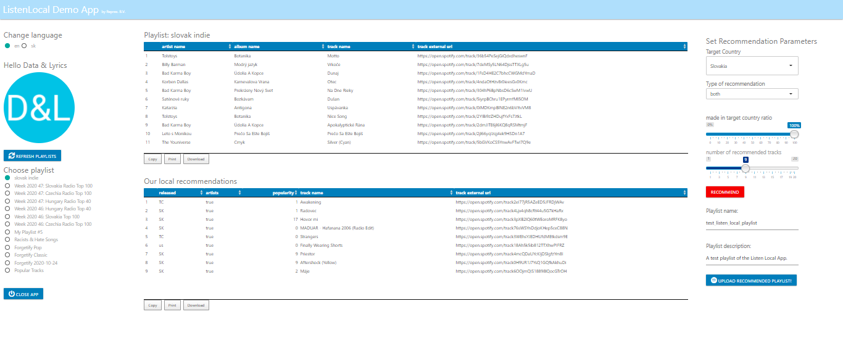Select the Forgetify Pop playlist
The width and height of the screenshot is (843, 343).
coord(7,247)
